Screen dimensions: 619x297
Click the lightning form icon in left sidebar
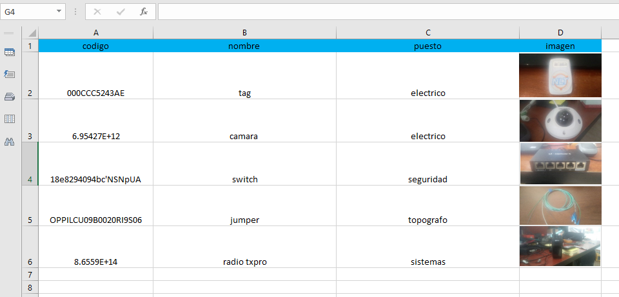click(x=10, y=73)
